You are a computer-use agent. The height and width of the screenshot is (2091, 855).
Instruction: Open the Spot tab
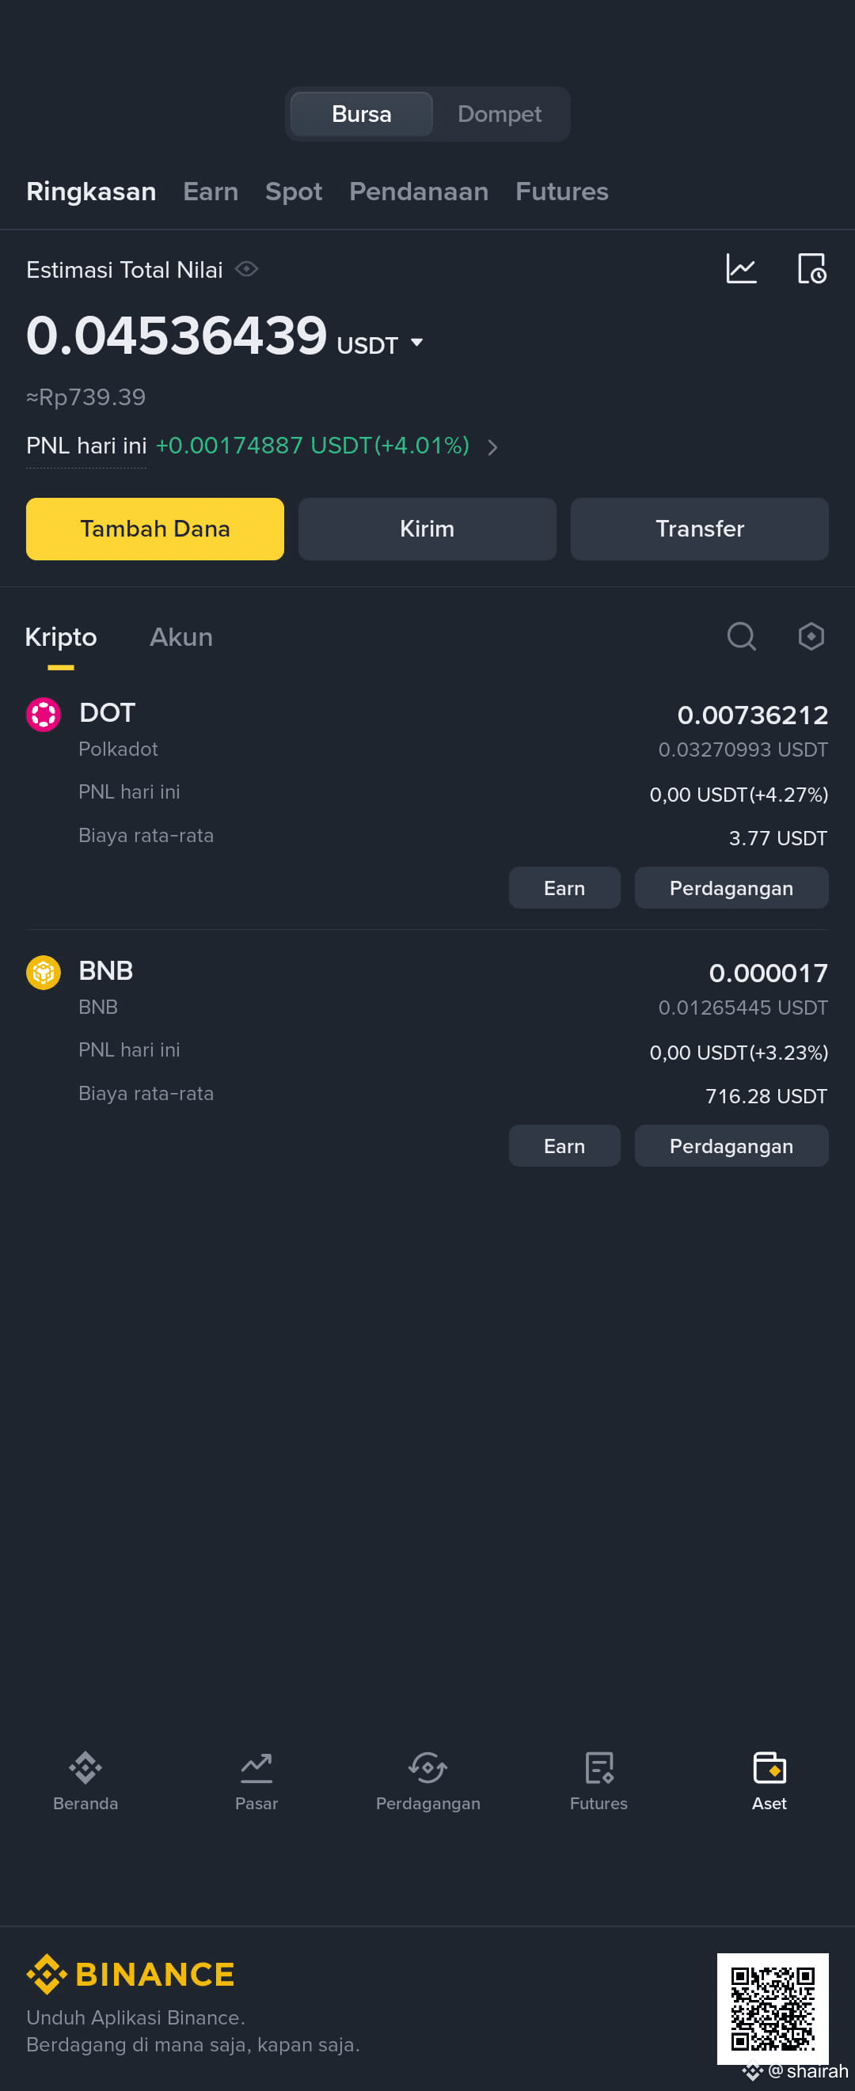point(293,192)
